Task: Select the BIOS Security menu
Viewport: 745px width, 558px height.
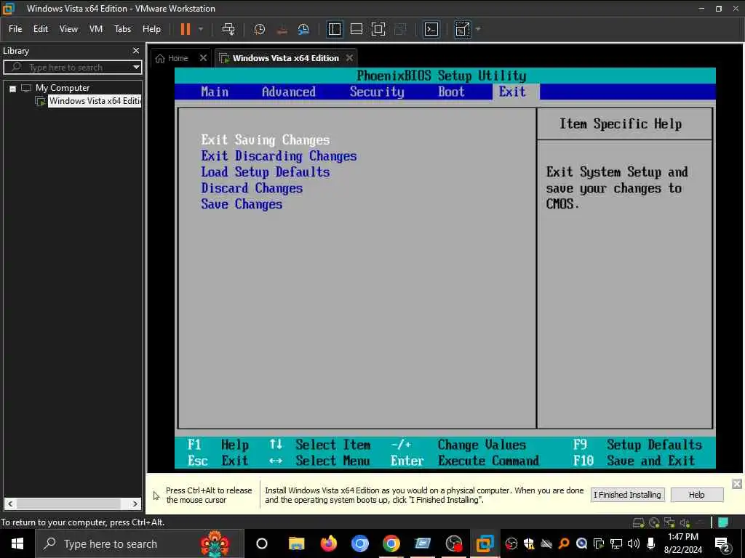Action: [377, 92]
